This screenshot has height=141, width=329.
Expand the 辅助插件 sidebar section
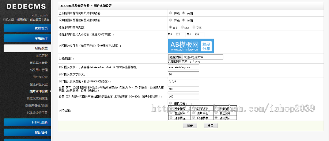click(27, 132)
